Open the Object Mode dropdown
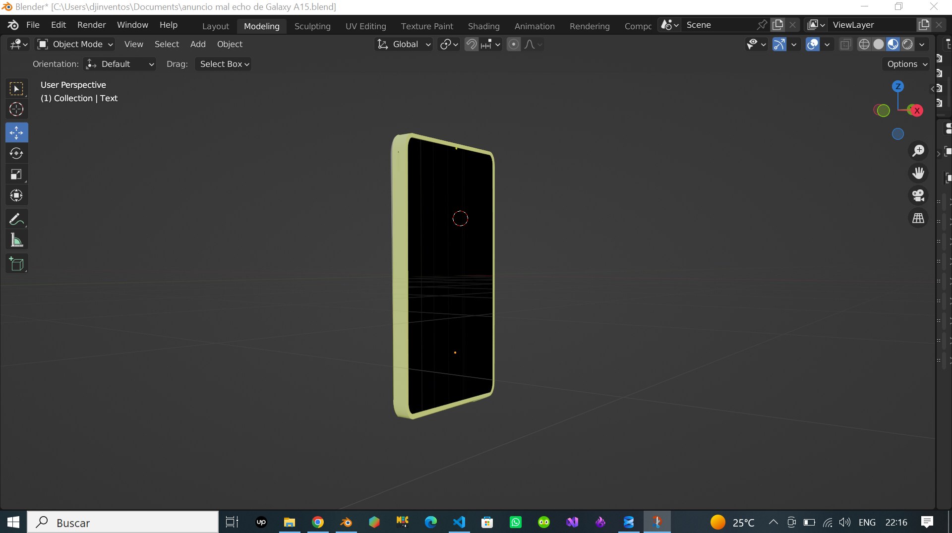Screen dimensions: 952x533 (x=75, y=44)
